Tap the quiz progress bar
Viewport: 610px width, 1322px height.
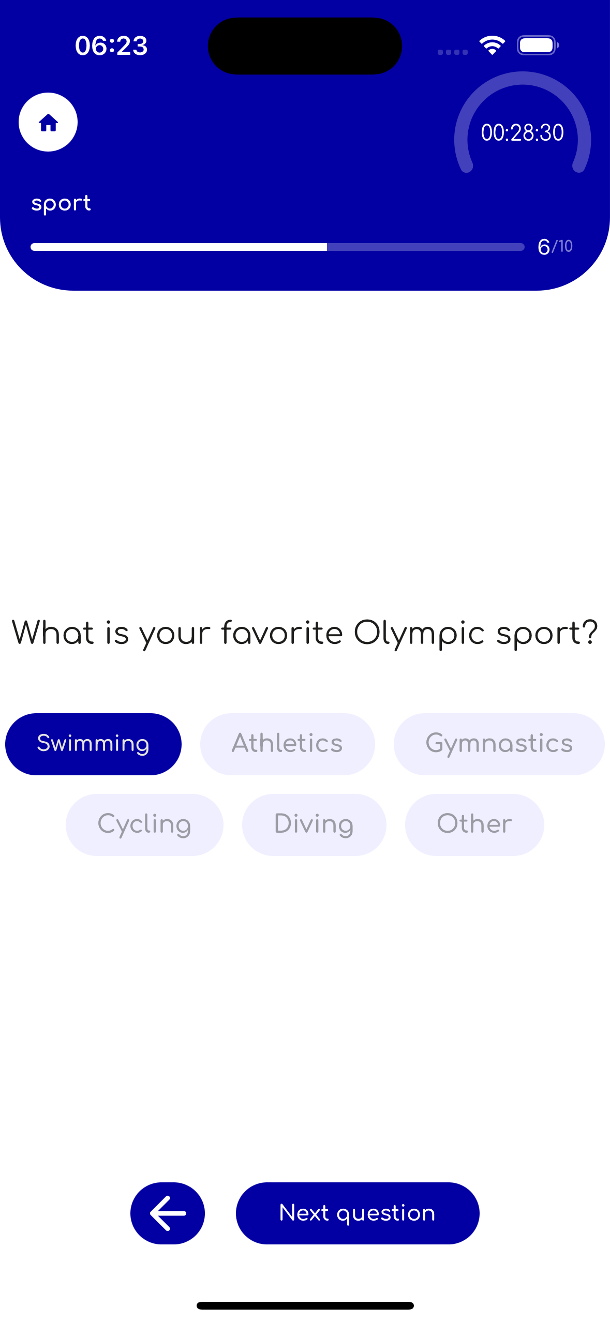(x=278, y=247)
